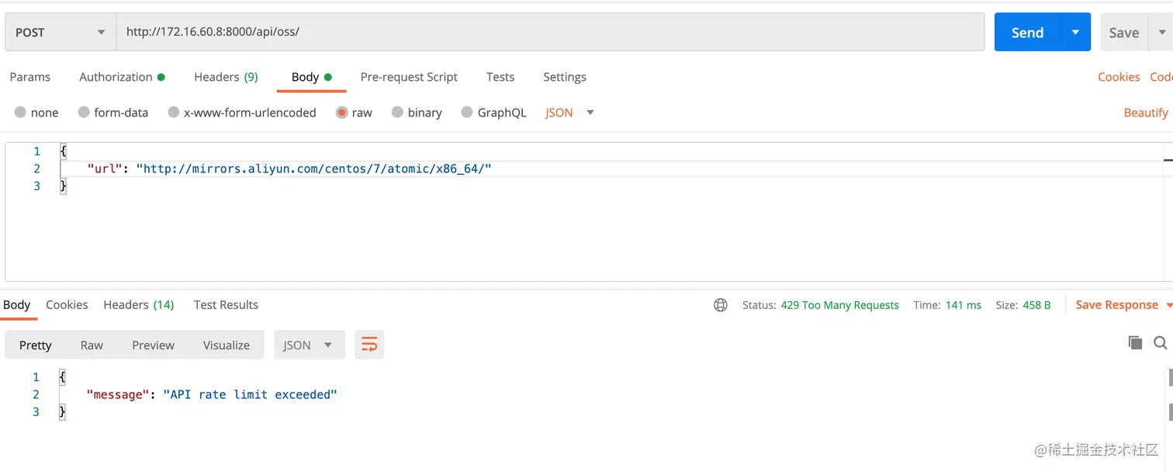The width and height of the screenshot is (1173, 472).
Task: Select the none body type radio
Action: [x=20, y=113]
